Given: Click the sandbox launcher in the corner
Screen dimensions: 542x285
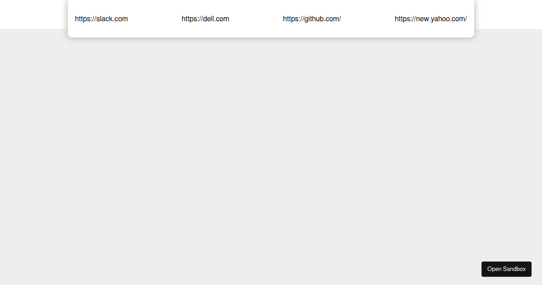Looking at the screenshot, I should pyautogui.click(x=506, y=269).
